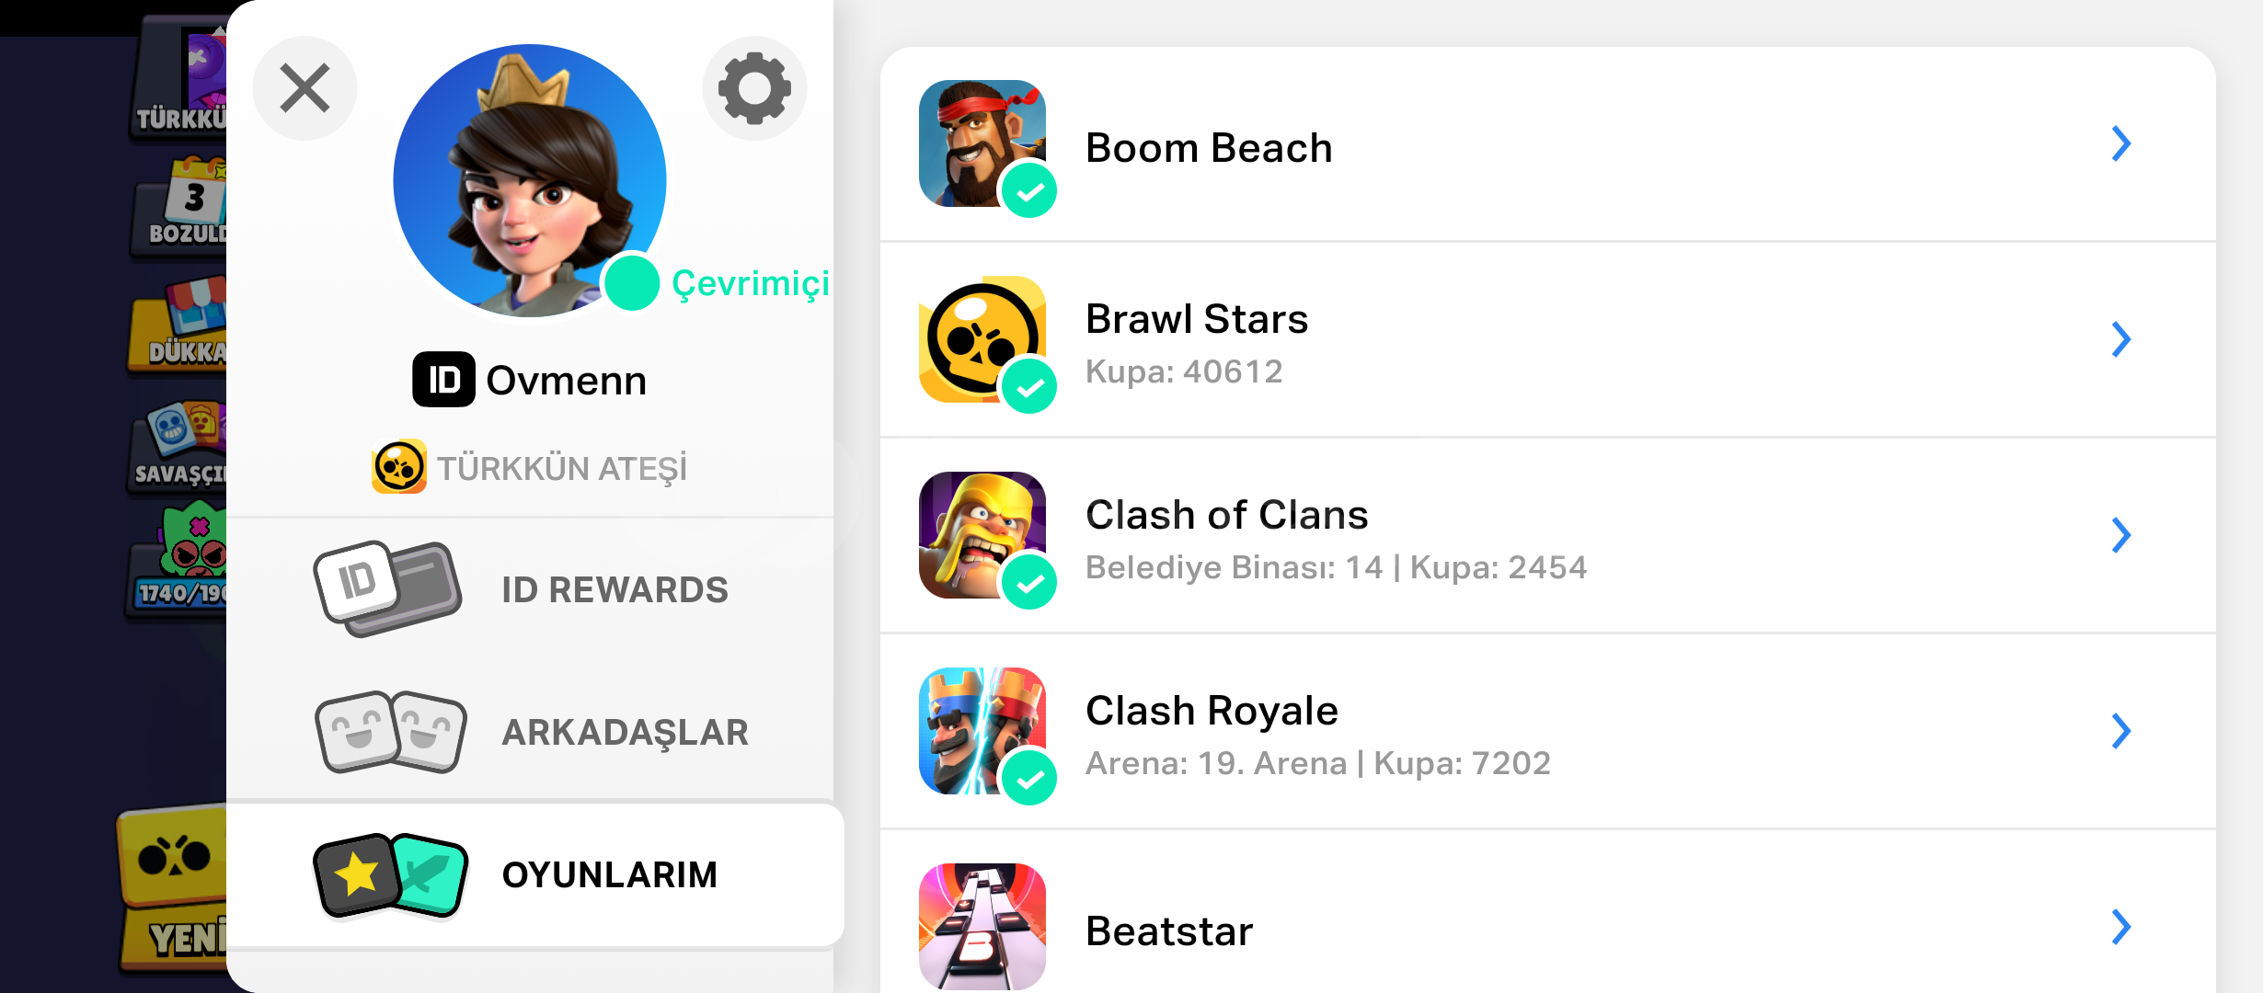Close the Supercell ID panel
Image resolution: width=2263 pixels, height=993 pixels.
pos(304,88)
